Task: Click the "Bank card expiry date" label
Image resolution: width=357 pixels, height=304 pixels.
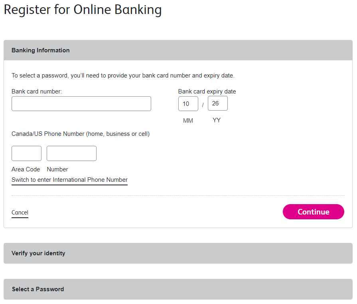Action: click(207, 91)
